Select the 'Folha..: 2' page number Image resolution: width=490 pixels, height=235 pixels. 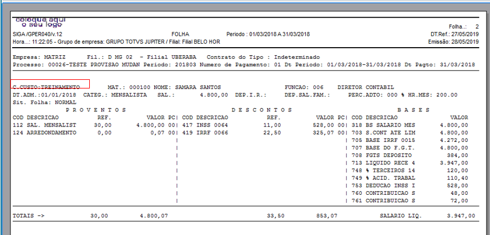464,27
